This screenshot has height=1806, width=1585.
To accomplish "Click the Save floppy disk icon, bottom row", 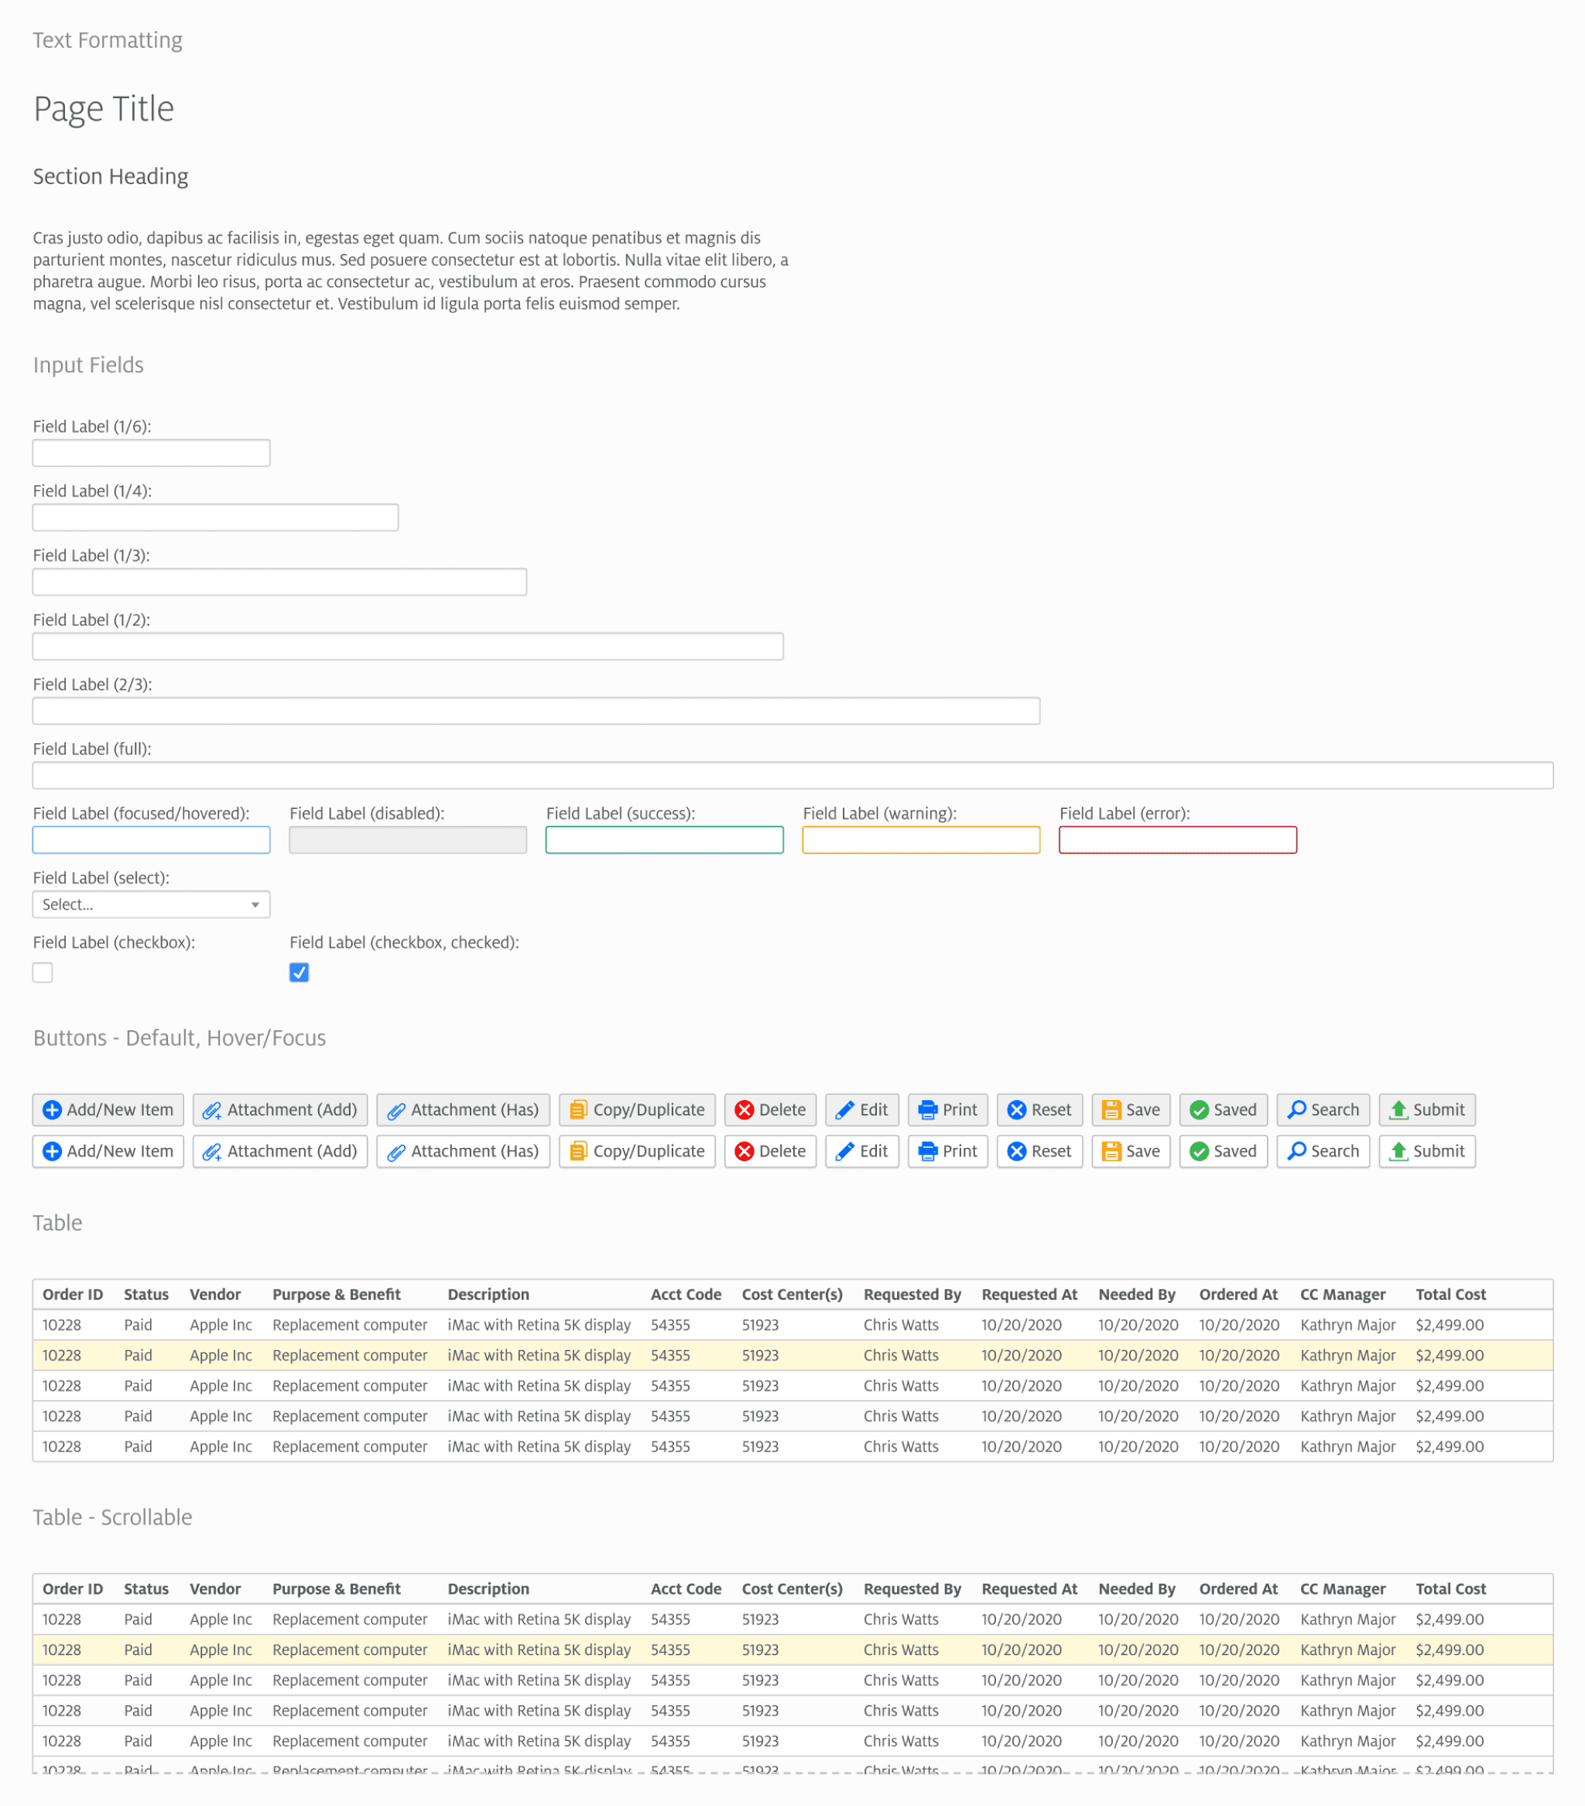I will 1111,1151.
